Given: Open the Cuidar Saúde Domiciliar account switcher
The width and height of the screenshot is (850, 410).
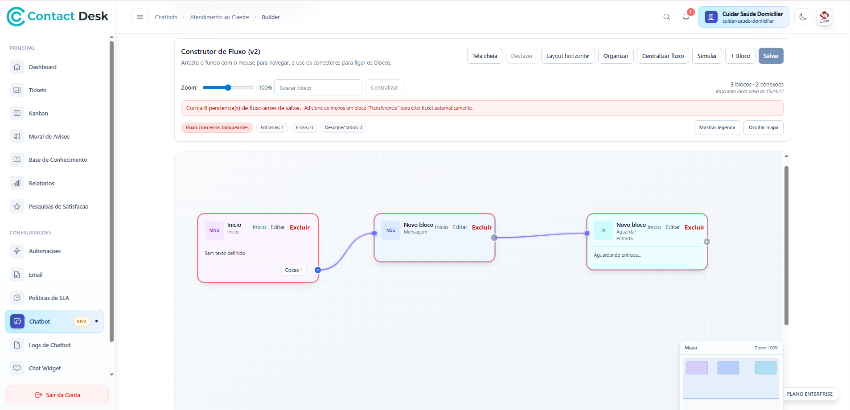Looking at the screenshot, I should [743, 17].
